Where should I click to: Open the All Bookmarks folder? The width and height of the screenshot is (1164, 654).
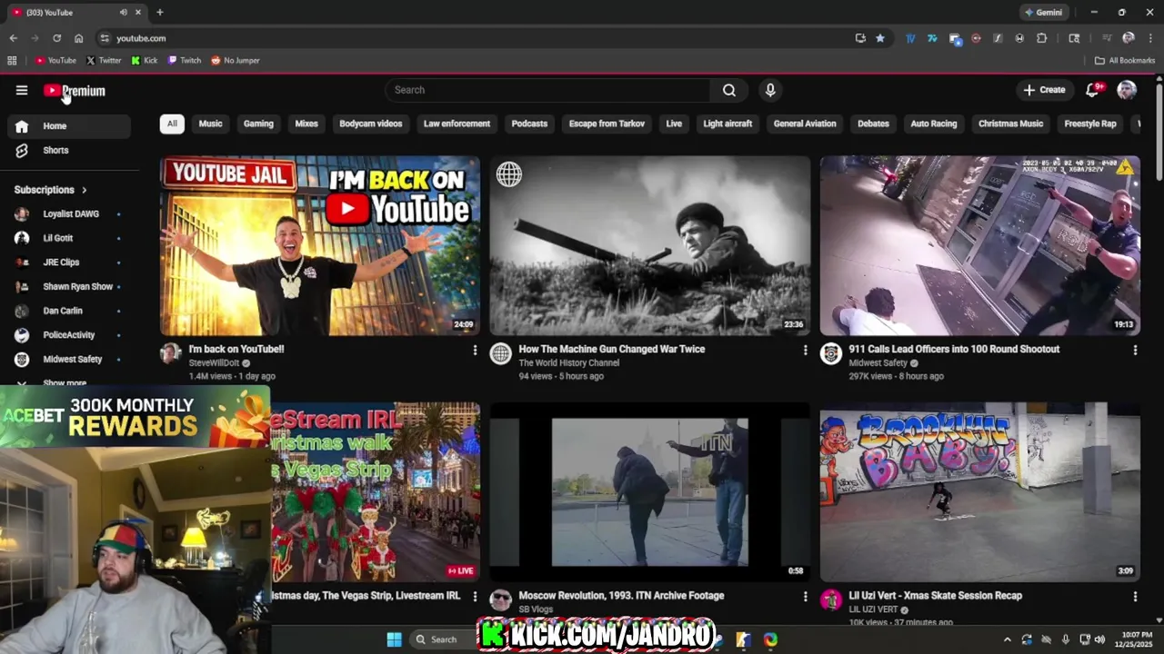point(1125,61)
